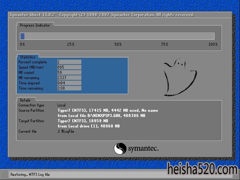Click the Speed value 885 field
This screenshot has height=180, width=240.
click(x=69, y=67)
